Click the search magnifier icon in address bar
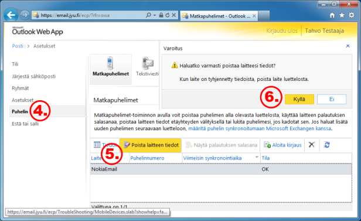Viewport: 361px width, 221px height. pyautogui.click(x=148, y=15)
